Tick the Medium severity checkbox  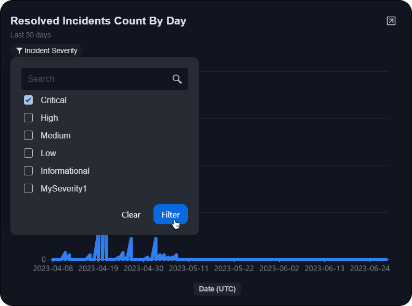coord(29,135)
